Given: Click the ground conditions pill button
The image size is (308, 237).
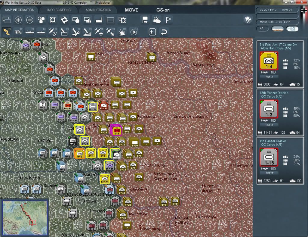Looking at the screenshot, I should click(277, 29).
